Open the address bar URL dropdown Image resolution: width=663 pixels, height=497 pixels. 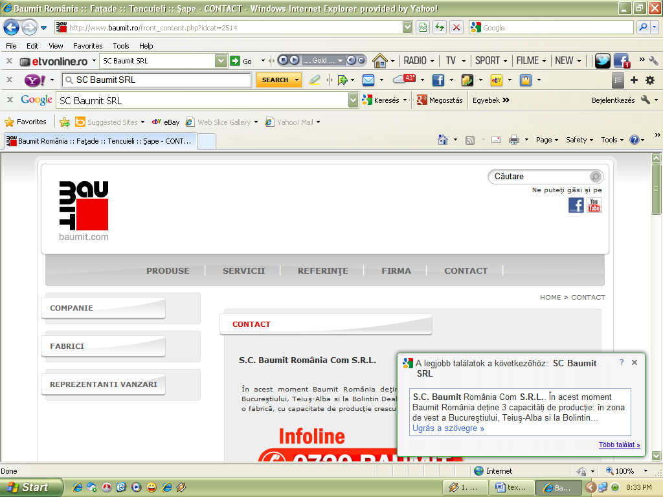point(407,27)
